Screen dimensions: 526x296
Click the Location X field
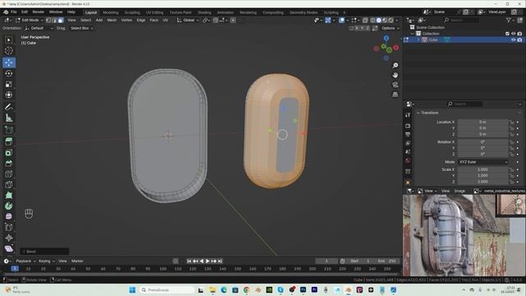pyautogui.click(x=483, y=123)
